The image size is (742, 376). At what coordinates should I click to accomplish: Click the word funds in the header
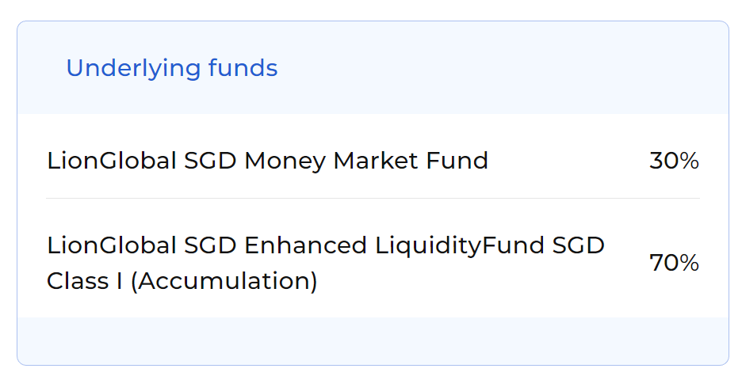point(243,68)
